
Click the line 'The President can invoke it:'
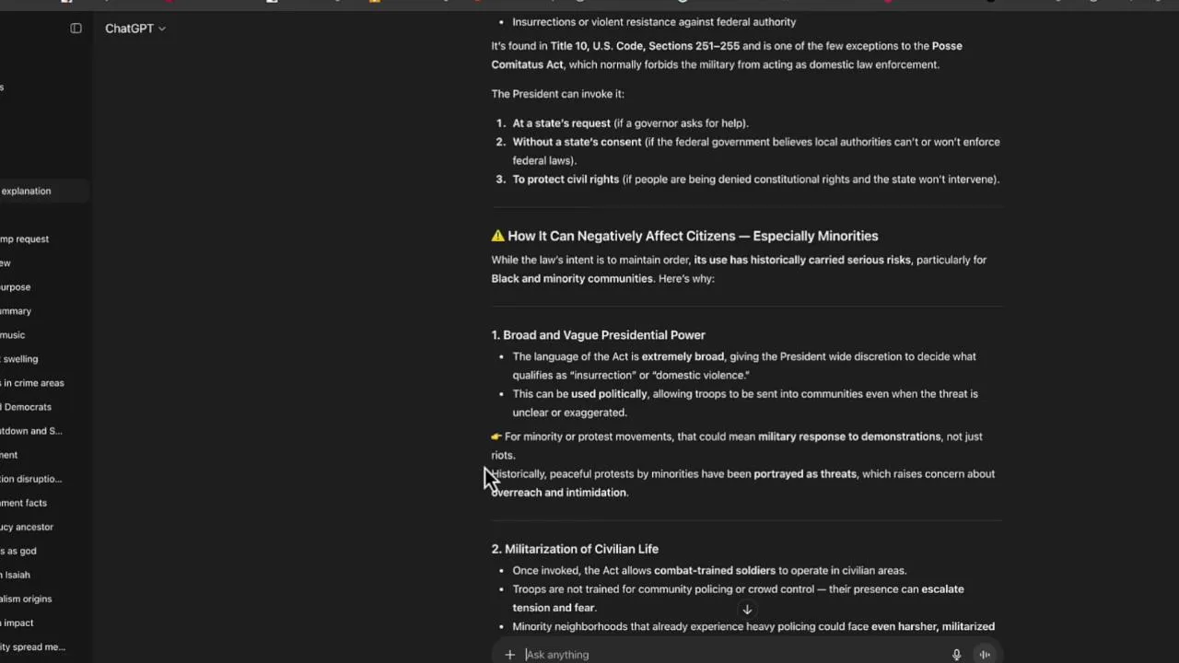(557, 94)
